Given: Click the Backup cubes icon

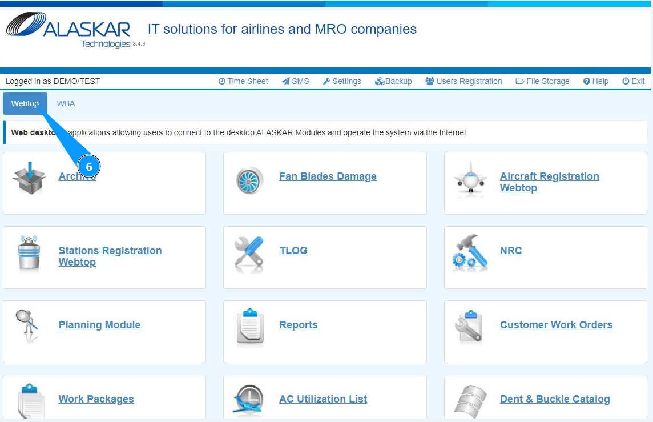Looking at the screenshot, I should tap(380, 81).
